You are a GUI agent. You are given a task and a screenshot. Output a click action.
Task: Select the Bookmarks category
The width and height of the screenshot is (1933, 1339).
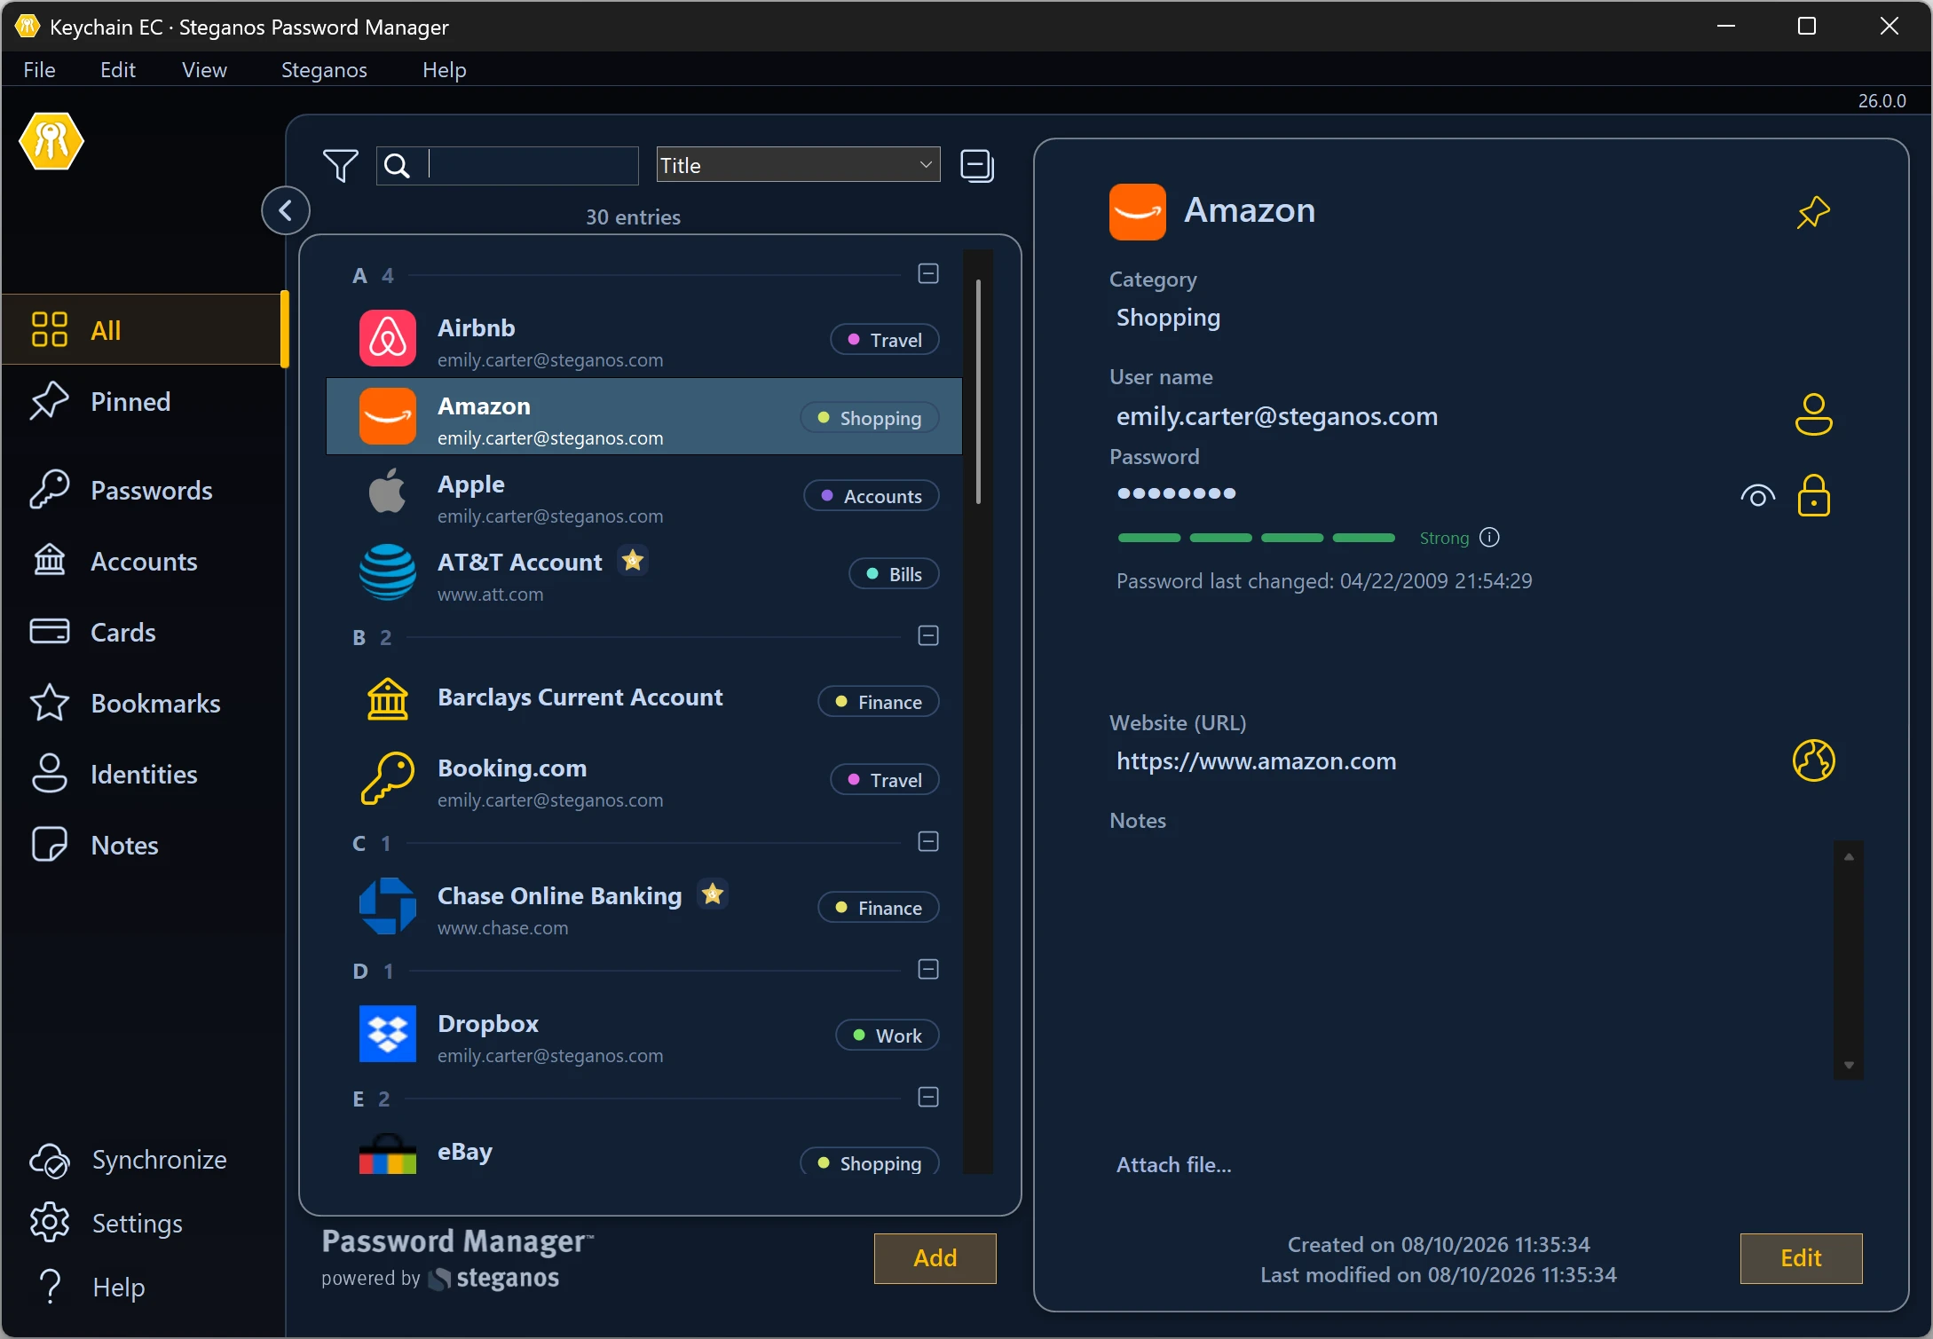(x=144, y=703)
